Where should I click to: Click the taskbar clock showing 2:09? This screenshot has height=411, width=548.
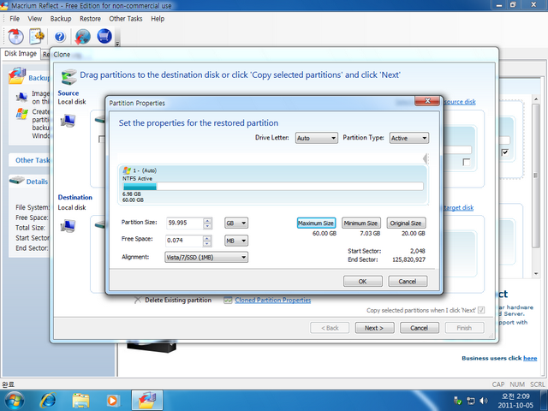pos(515,401)
